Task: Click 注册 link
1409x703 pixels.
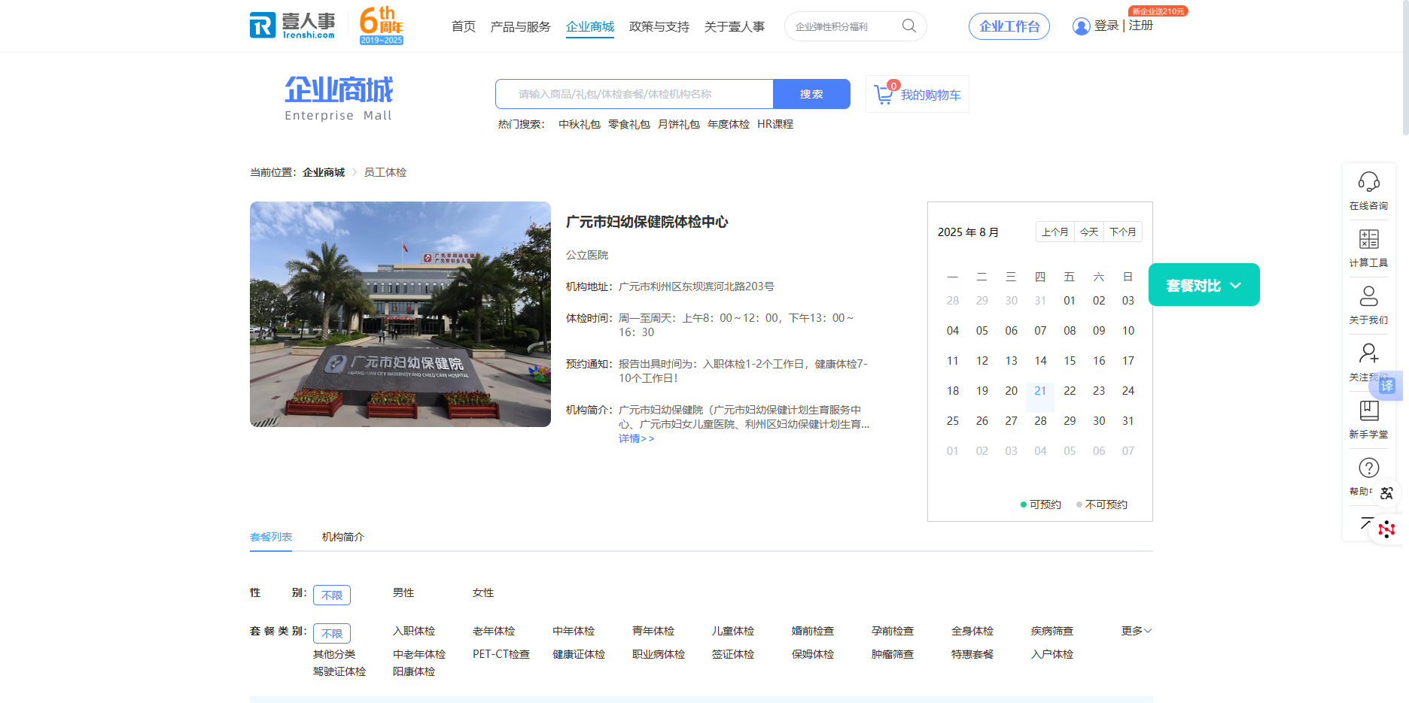Action: coord(1141,26)
